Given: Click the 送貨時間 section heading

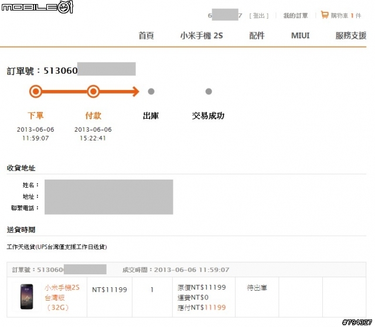Looking at the screenshot, I should pos(21,230).
